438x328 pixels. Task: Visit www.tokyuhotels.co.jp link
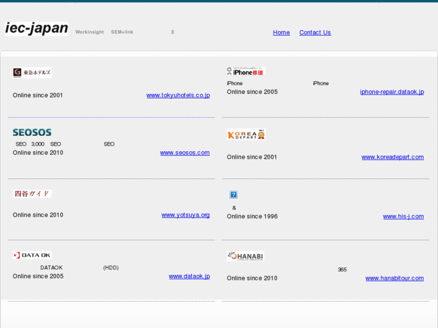pyautogui.click(x=178, y=95)
